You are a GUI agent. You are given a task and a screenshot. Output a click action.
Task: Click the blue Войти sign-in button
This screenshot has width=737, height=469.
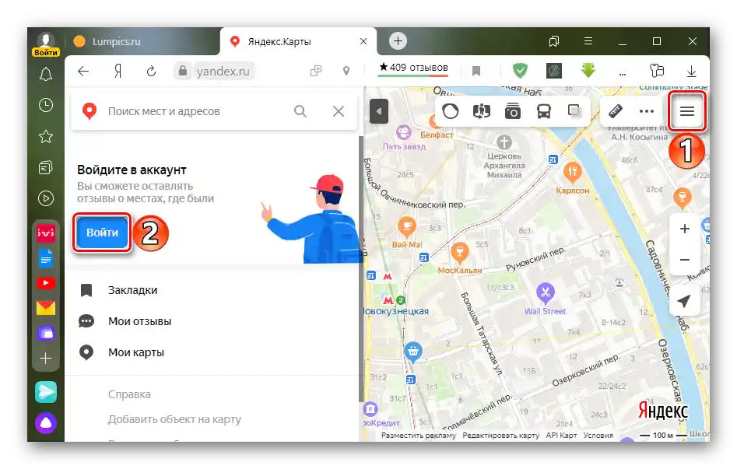point(102,233)
